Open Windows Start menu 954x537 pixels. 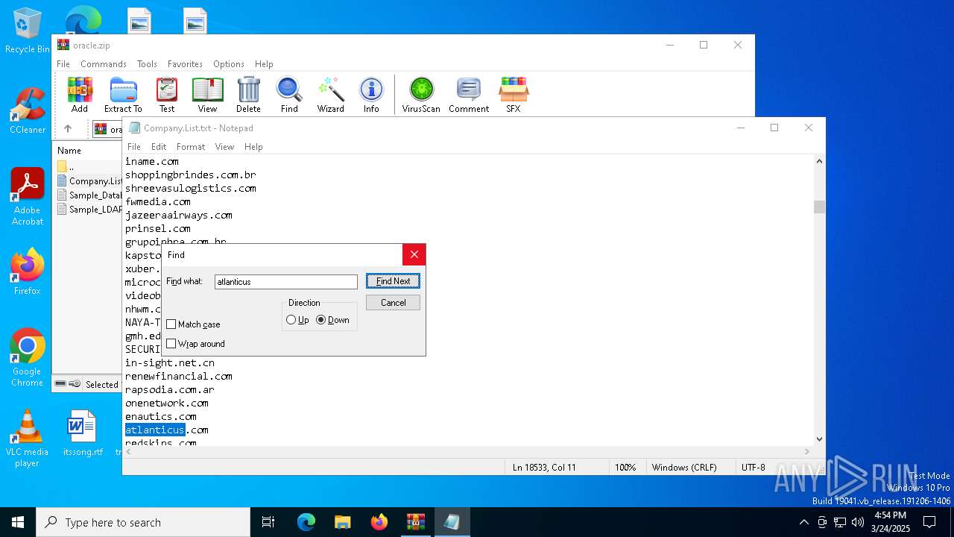coord(18,522)
